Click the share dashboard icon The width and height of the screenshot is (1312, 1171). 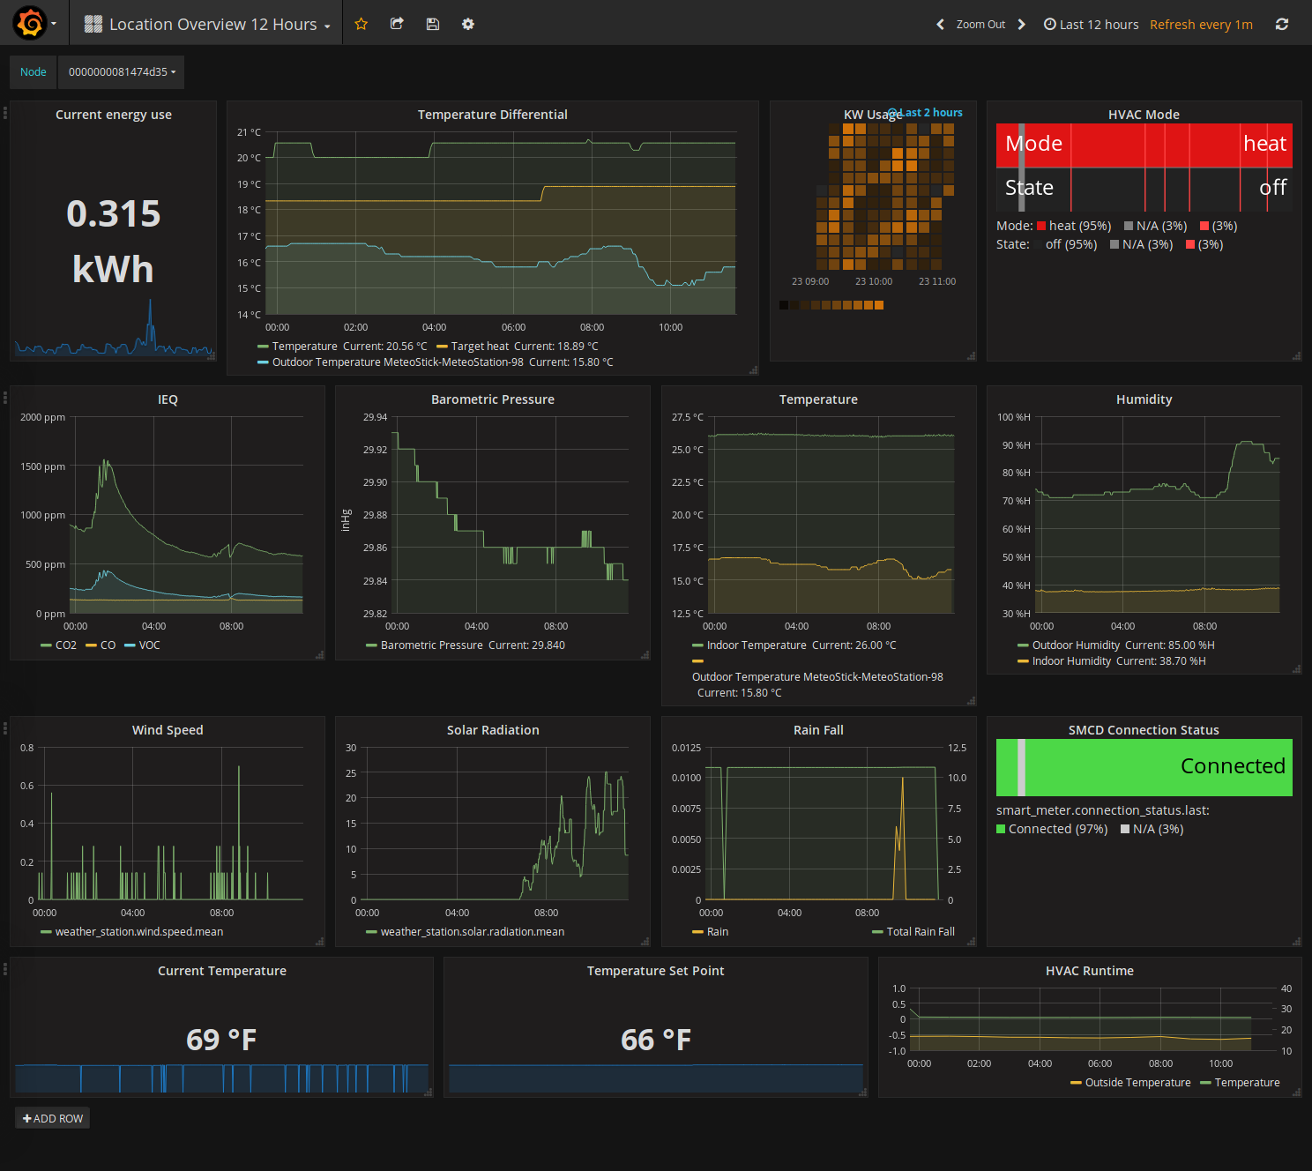pyautogui.click(x=397, y=24)
